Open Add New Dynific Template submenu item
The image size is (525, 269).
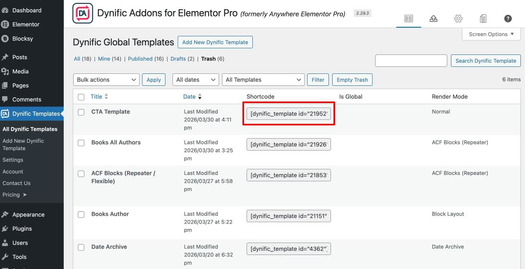click(x=23, y=144)
